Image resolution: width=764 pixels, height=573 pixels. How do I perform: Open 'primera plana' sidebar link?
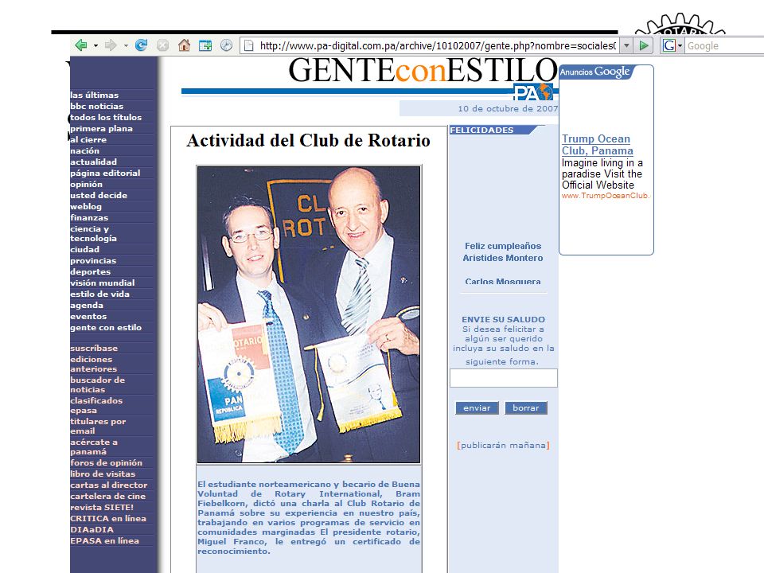pyautogui.click(x=101, y=129)
